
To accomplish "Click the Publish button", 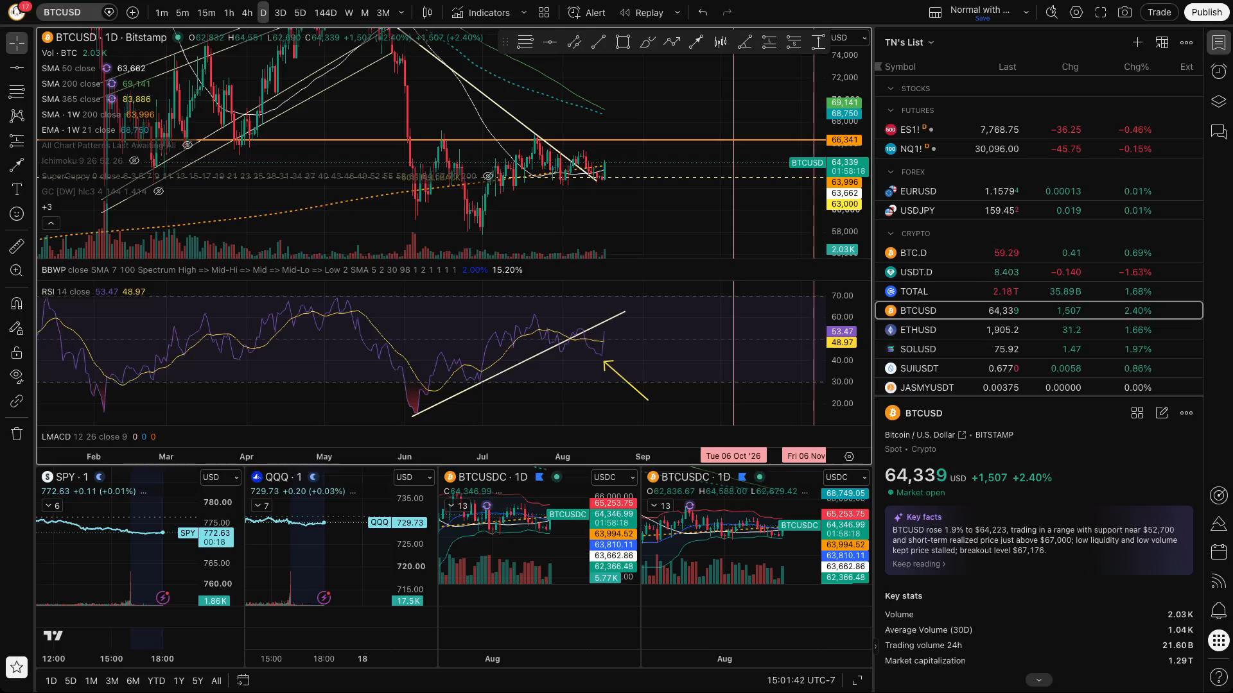I will [x=1206, y=12].
